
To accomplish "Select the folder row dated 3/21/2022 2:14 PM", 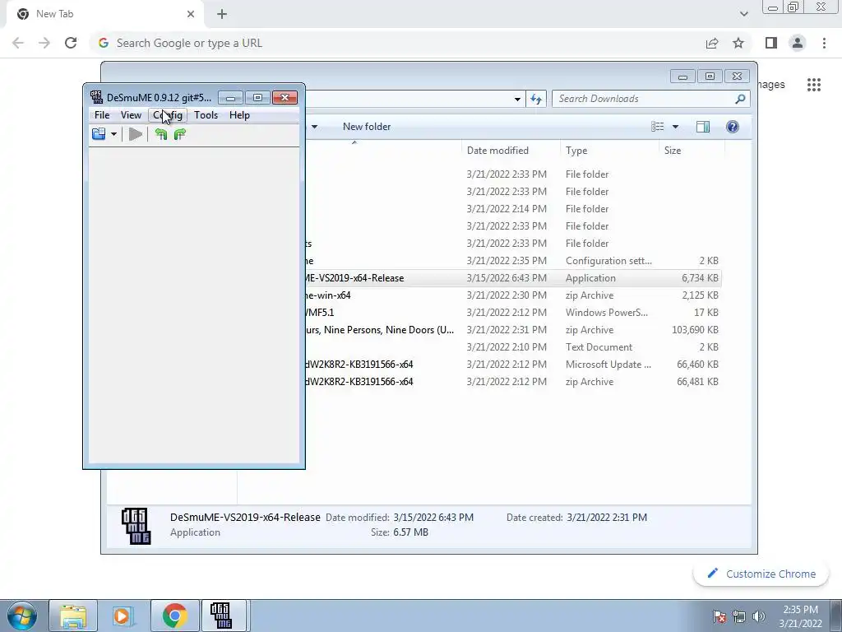I will coord(513,208).
